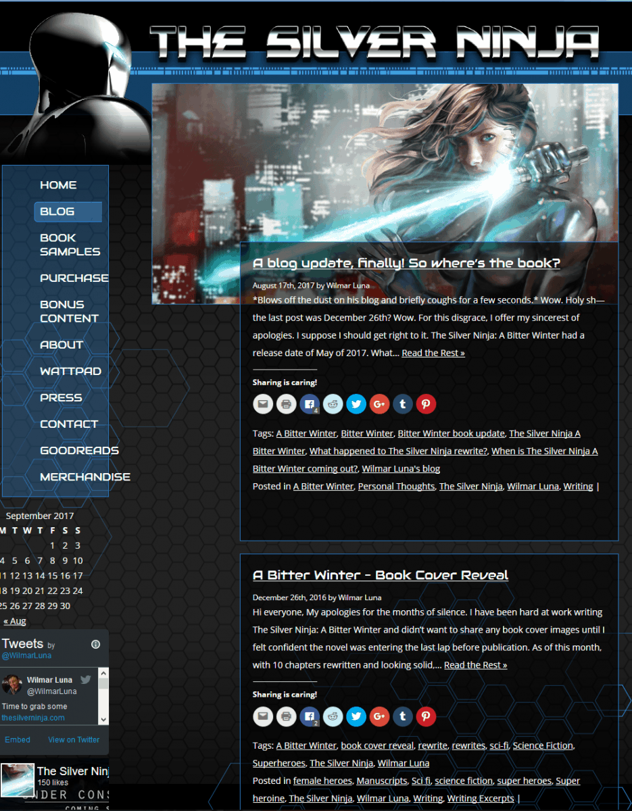Click Twitter bird icon in tweet
The image size is (632, 811).
click(x=85, y=680)
